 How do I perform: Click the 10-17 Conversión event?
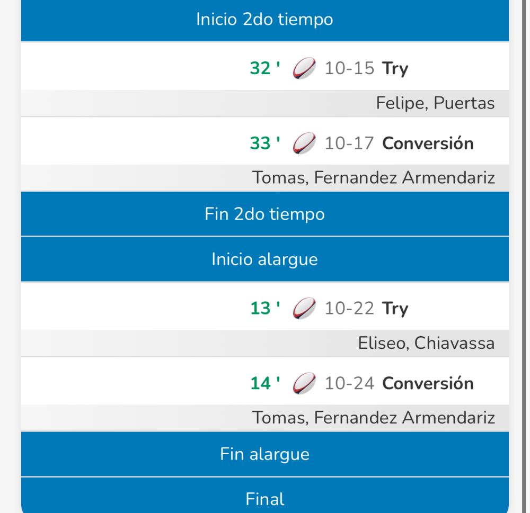click(399, 143)
